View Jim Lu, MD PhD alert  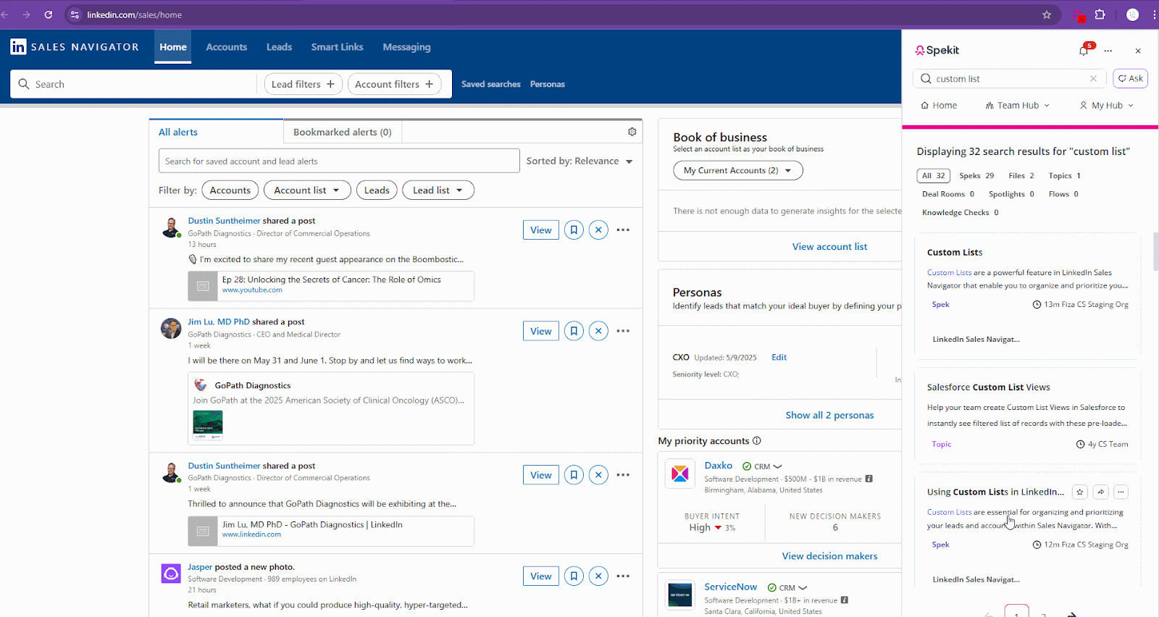[x=541, y=331]
